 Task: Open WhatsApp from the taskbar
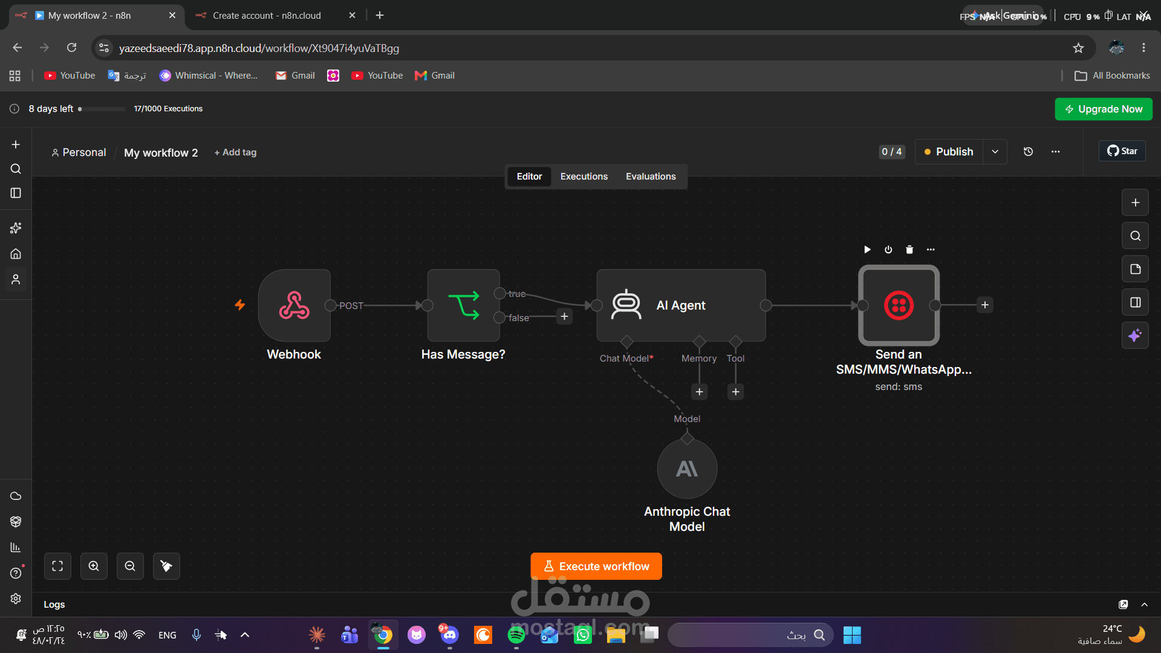click(583, 635)
